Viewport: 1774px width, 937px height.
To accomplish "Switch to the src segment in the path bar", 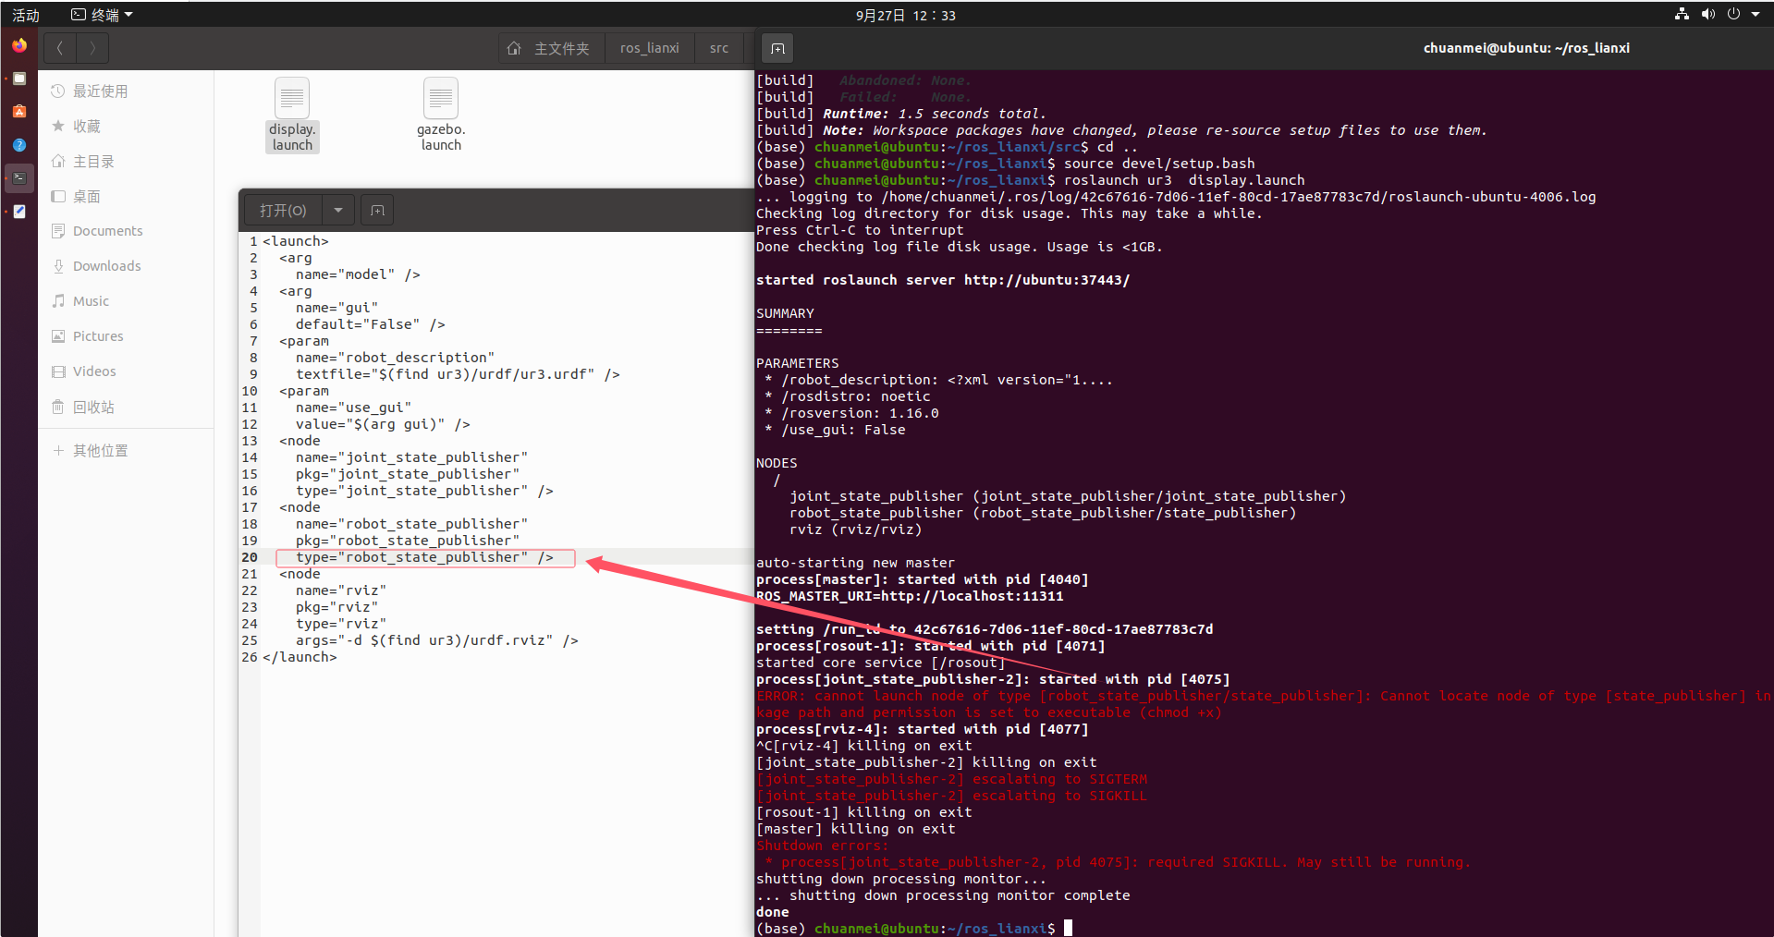I will tap(719, 48).
